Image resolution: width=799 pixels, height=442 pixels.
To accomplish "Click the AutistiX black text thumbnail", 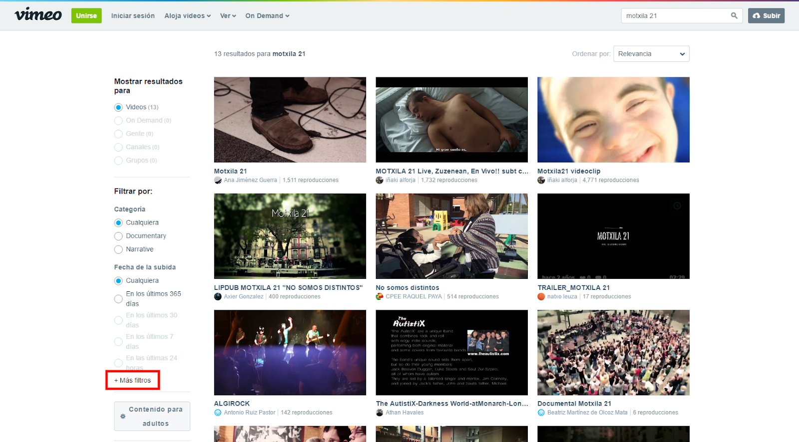I will pos(452,353).
